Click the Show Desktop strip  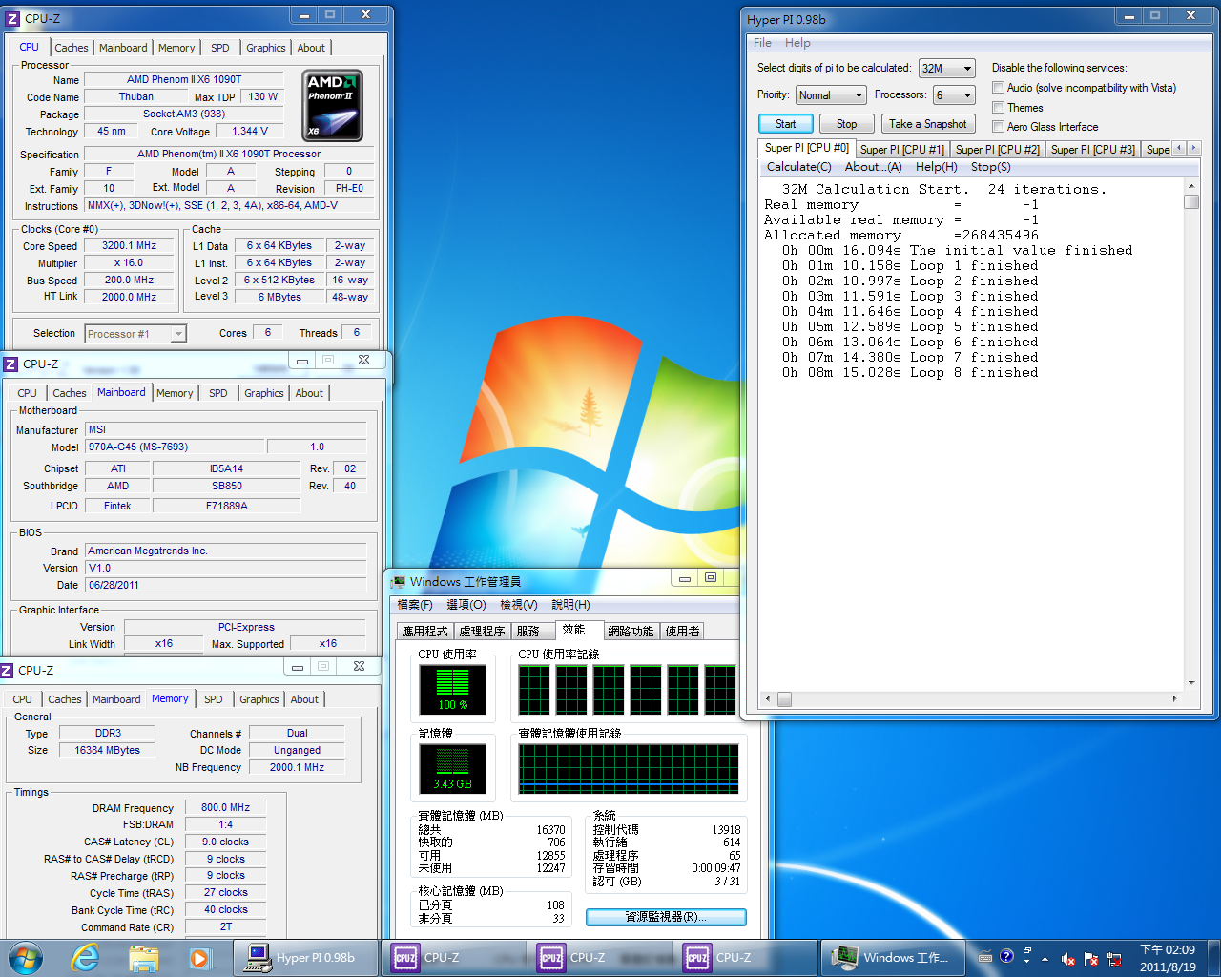(x=1214, y=958)
